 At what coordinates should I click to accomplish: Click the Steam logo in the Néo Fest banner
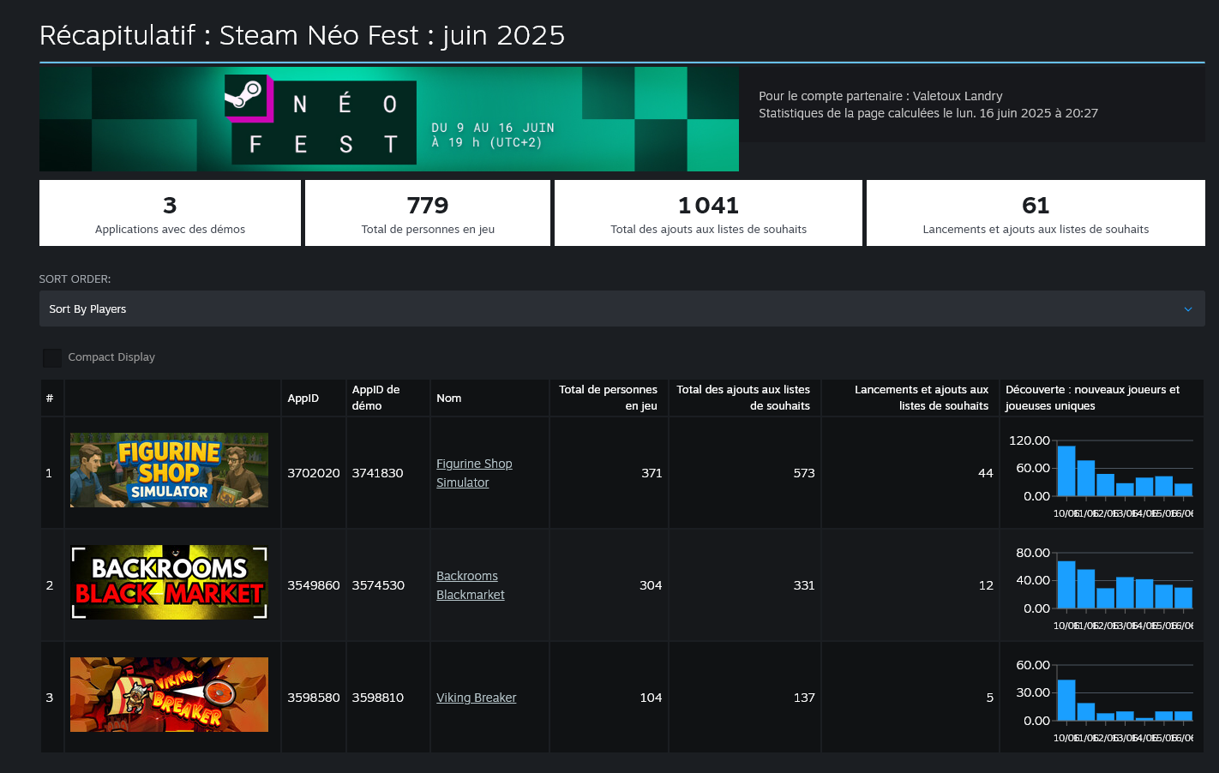pyautogui.click(x=246, y=97)
